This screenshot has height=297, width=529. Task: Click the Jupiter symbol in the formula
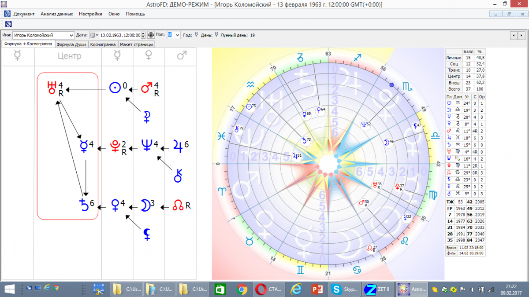tap(178, 144)
